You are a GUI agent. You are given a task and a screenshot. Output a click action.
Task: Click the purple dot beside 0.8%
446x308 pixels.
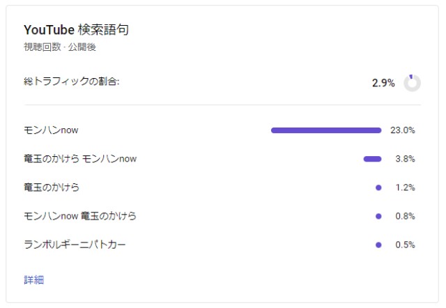[378, 216]
